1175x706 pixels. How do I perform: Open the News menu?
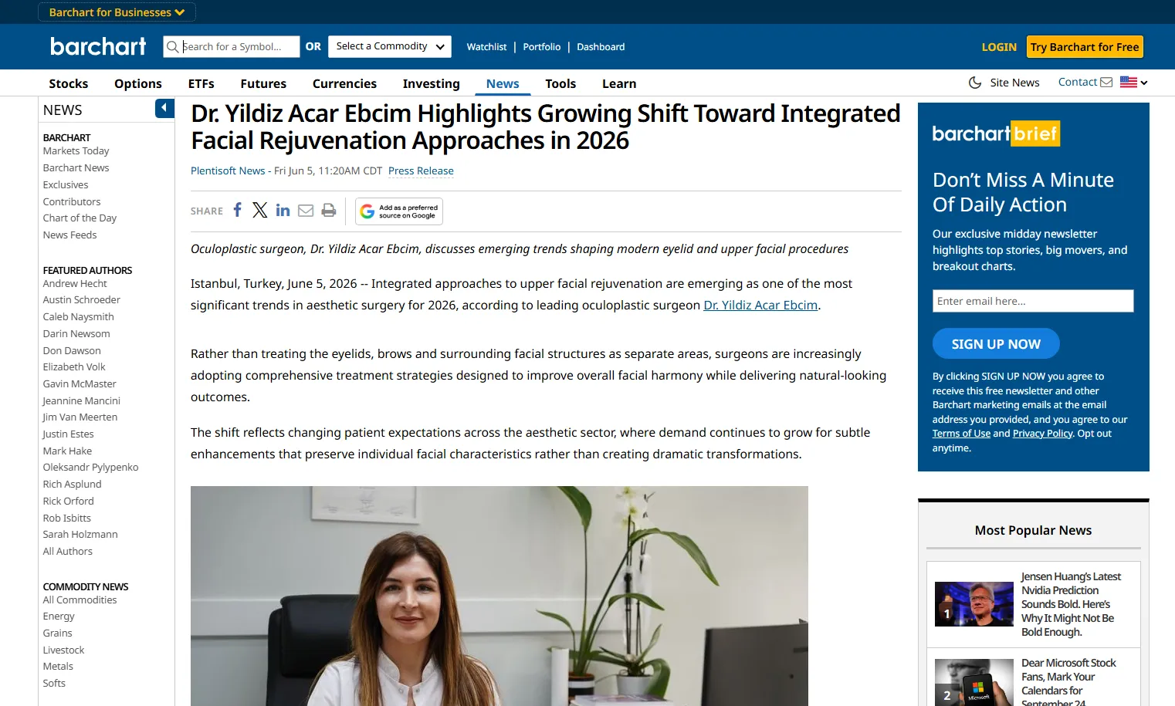[x=503, y=83]
